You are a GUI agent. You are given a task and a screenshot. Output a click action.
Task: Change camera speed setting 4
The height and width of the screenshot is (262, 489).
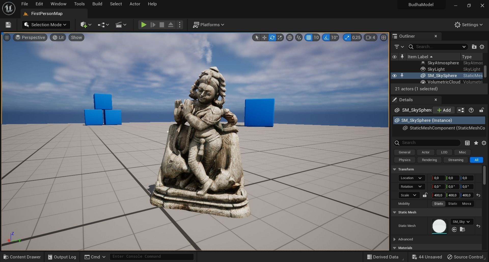(x=371, y=38)
